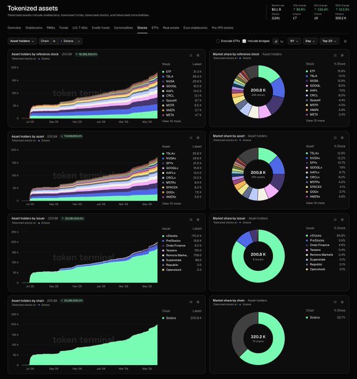Expand the Market share by issuer chart
This screenshot has height=379, width=357.
click(335, 220)
